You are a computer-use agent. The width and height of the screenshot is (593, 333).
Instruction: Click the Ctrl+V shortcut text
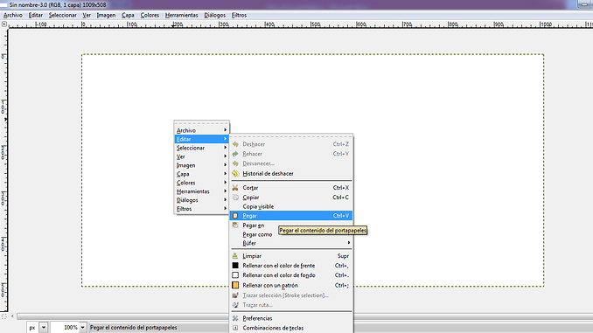341,216
